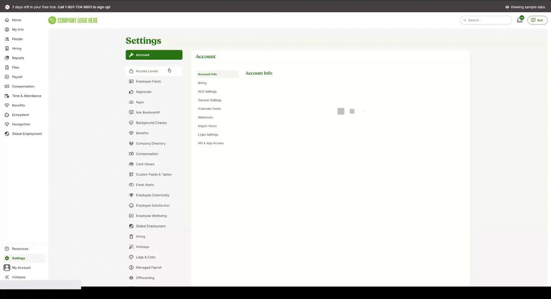Open the Background Checks shield icon
The image size is (551, 299).
(x=131, y=123)
